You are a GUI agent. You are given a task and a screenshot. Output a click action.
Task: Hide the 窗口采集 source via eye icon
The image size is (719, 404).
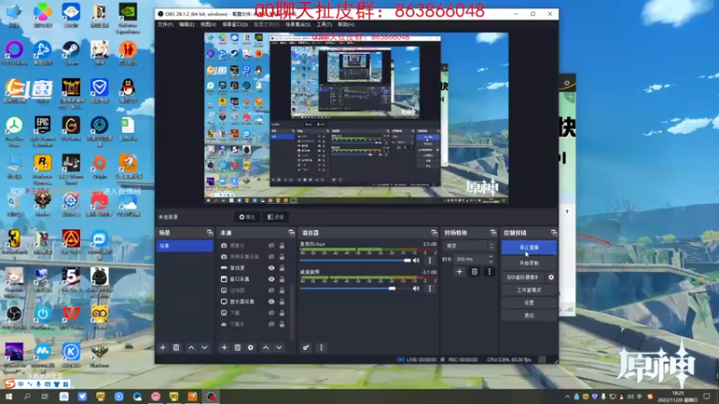tap(271, 279)
